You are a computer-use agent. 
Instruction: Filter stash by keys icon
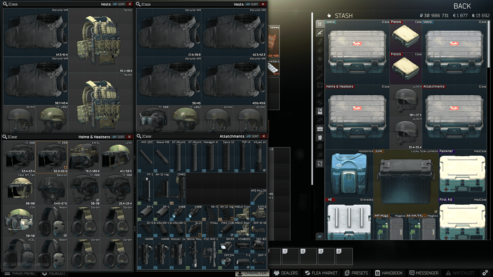tap(320, 155)
